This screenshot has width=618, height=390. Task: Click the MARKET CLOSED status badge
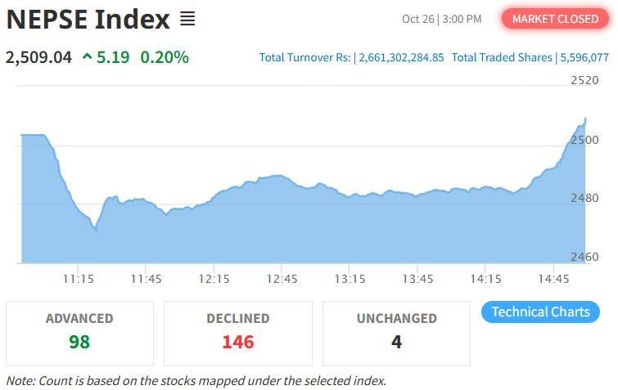click(555, 19)
